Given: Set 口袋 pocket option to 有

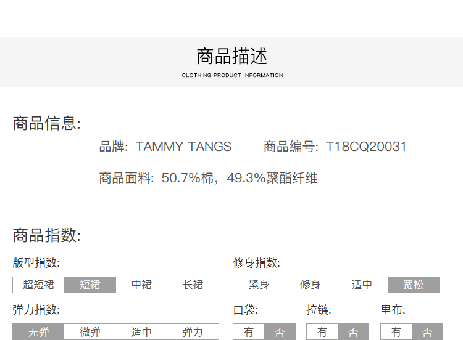Looking at the screenshot, I should point(248,332).
